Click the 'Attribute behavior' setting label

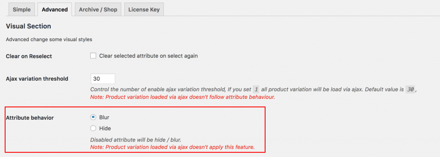coord(30,118)
